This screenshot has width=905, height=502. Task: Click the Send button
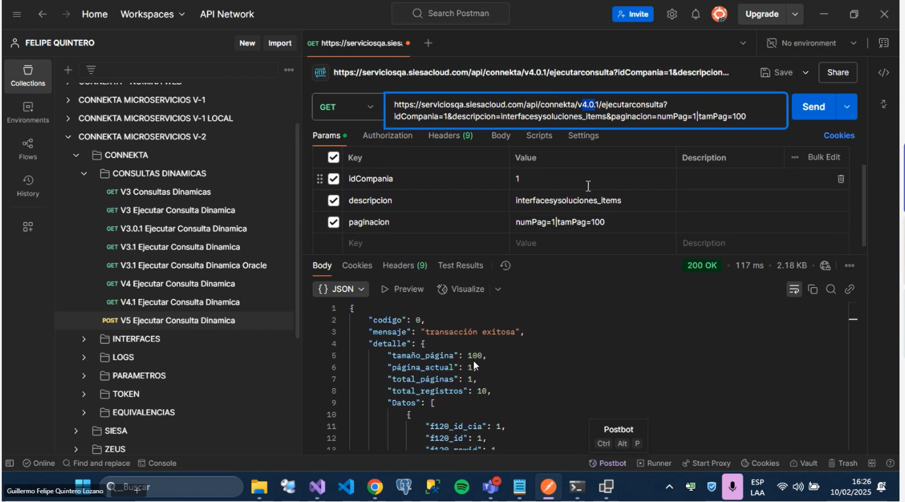click(812, 107)
